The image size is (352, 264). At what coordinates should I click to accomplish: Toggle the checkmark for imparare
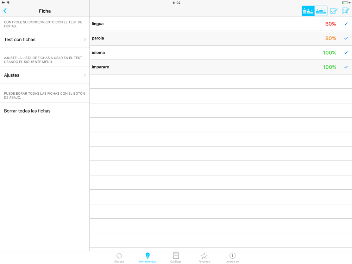[346, 67]
